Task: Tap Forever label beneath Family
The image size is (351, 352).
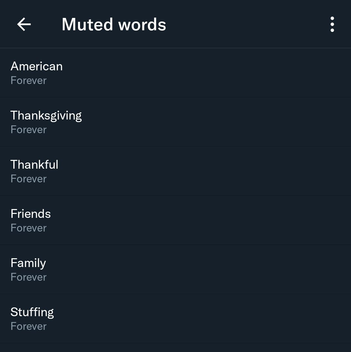Action: click(29, 277)
